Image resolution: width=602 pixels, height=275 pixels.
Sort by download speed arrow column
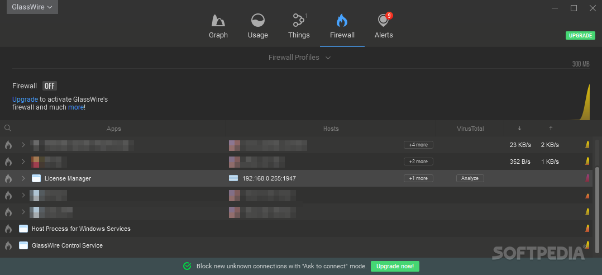[520, 129]
